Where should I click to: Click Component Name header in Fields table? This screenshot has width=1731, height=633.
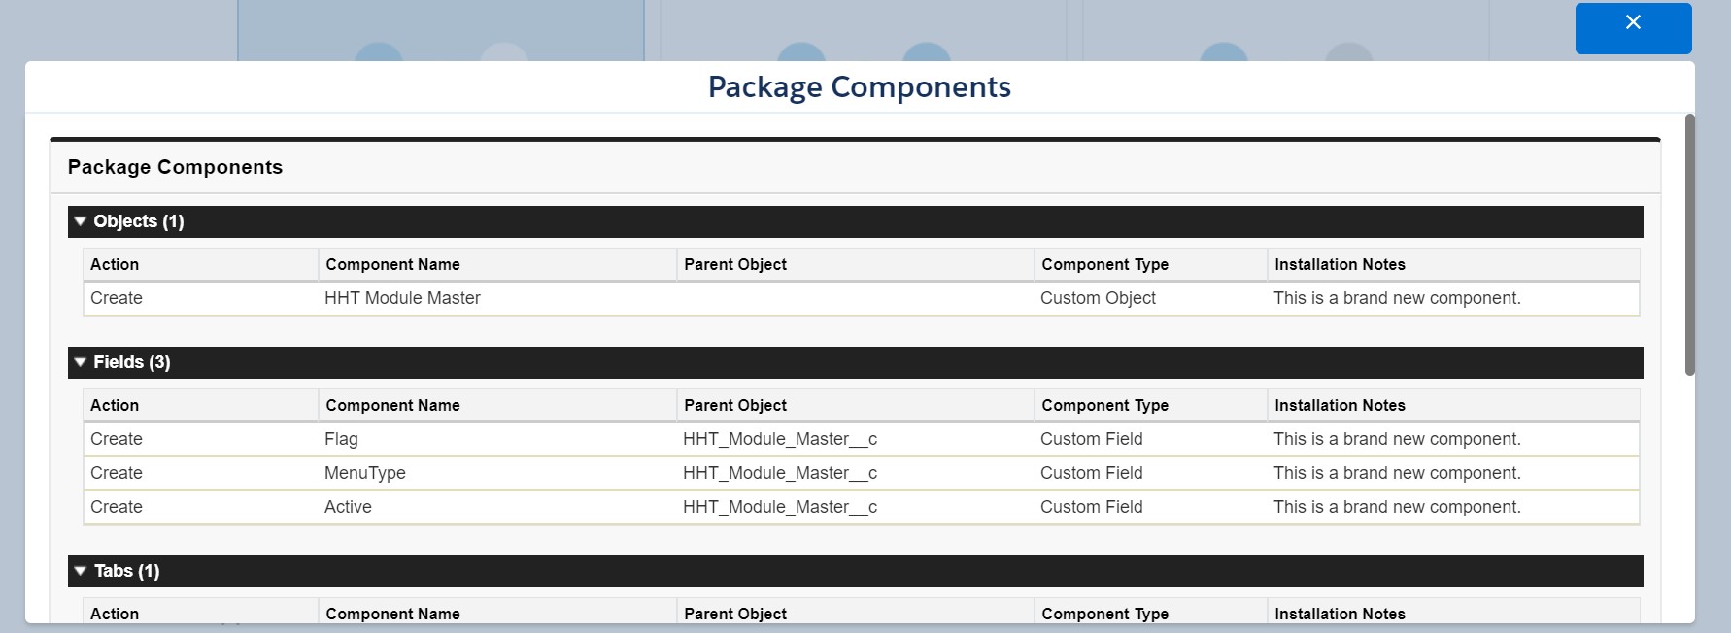pos(392,405)
